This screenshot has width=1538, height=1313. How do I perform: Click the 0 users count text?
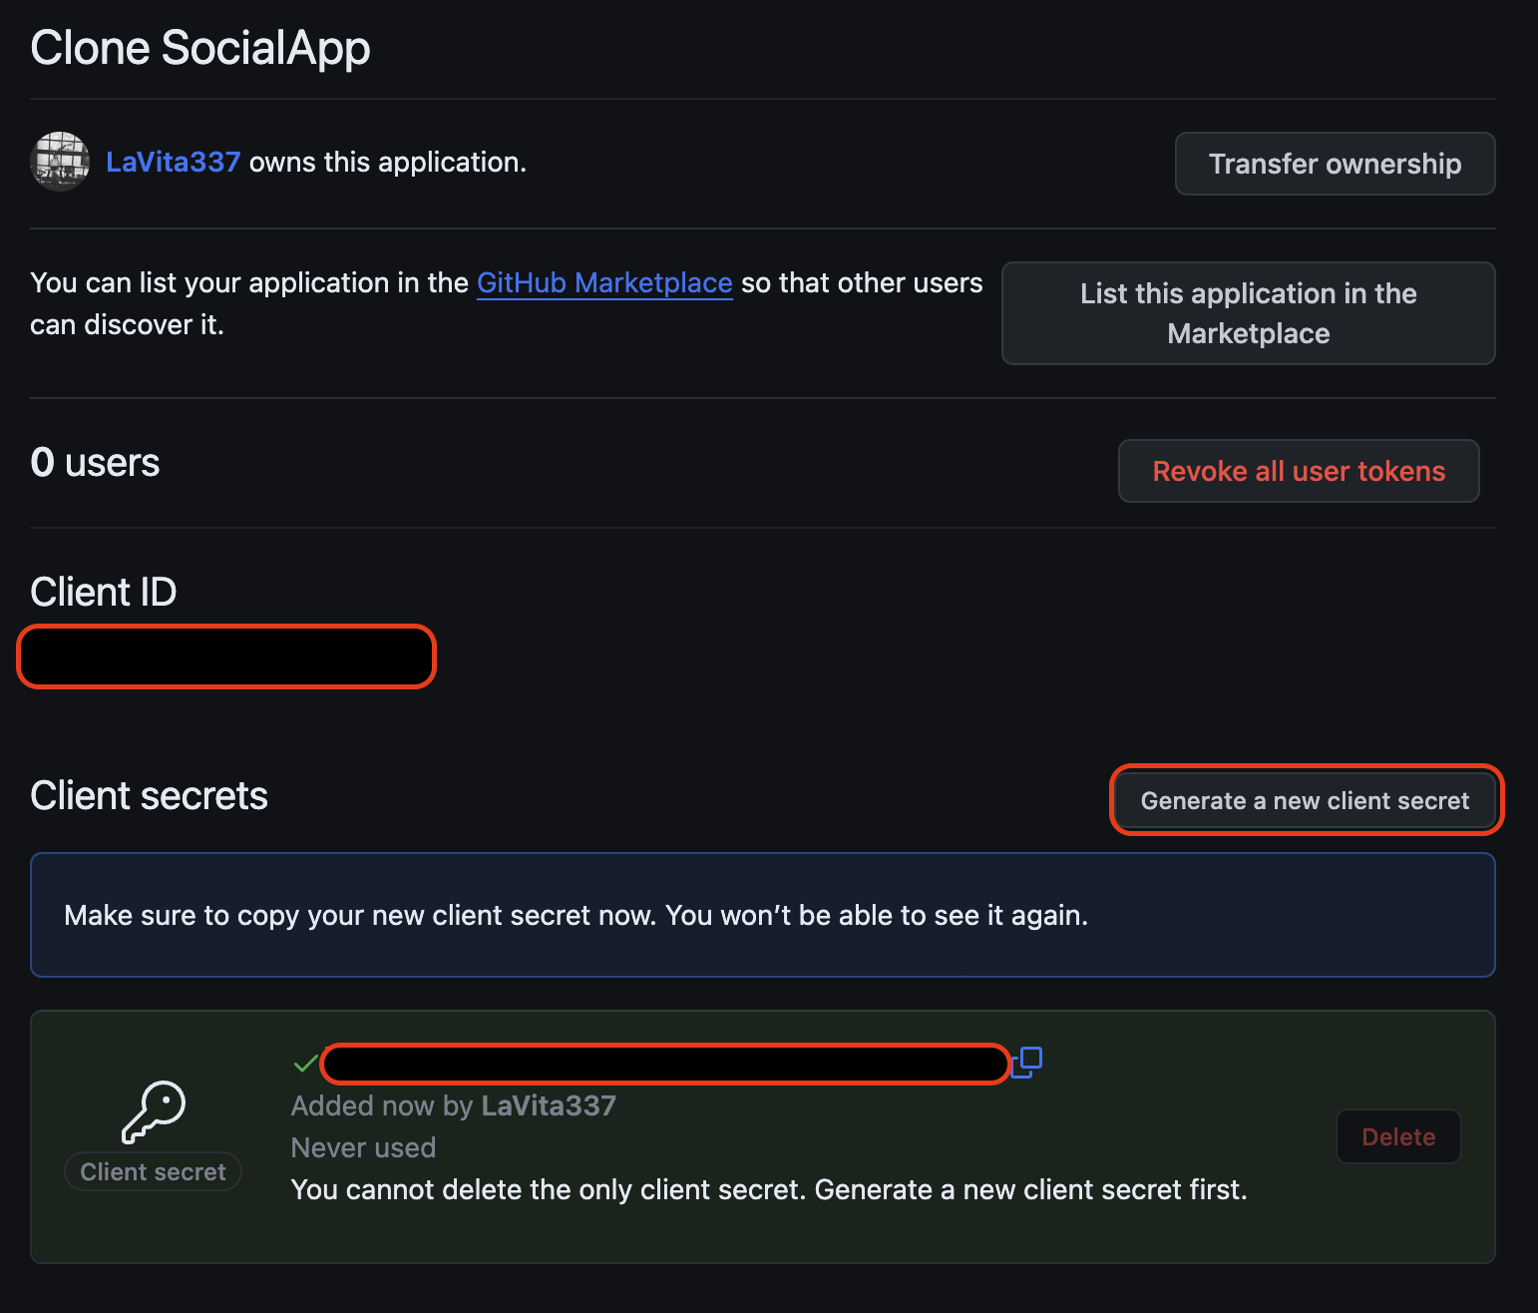pyautogui.click(x=95, y=463)
